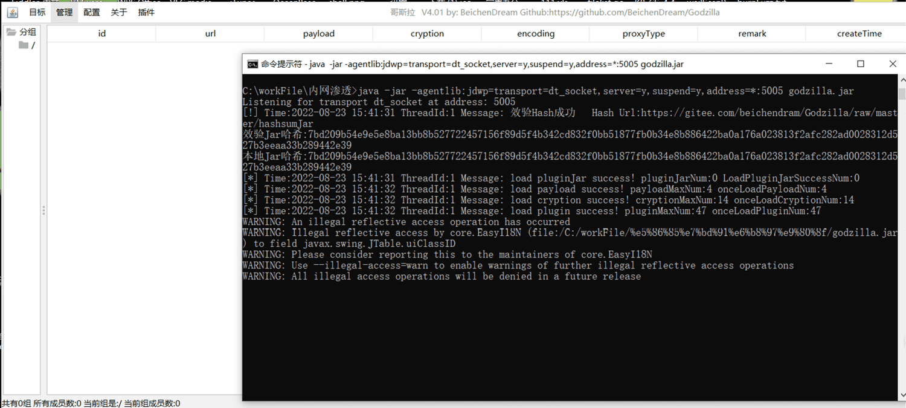Open the 管理 menu

(x=65, y=12)
